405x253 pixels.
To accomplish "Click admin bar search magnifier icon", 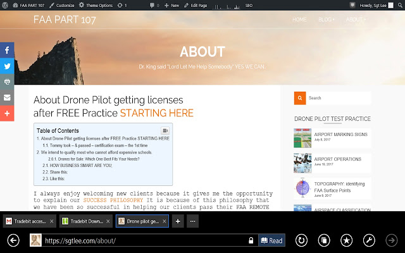I will [400, 5].
